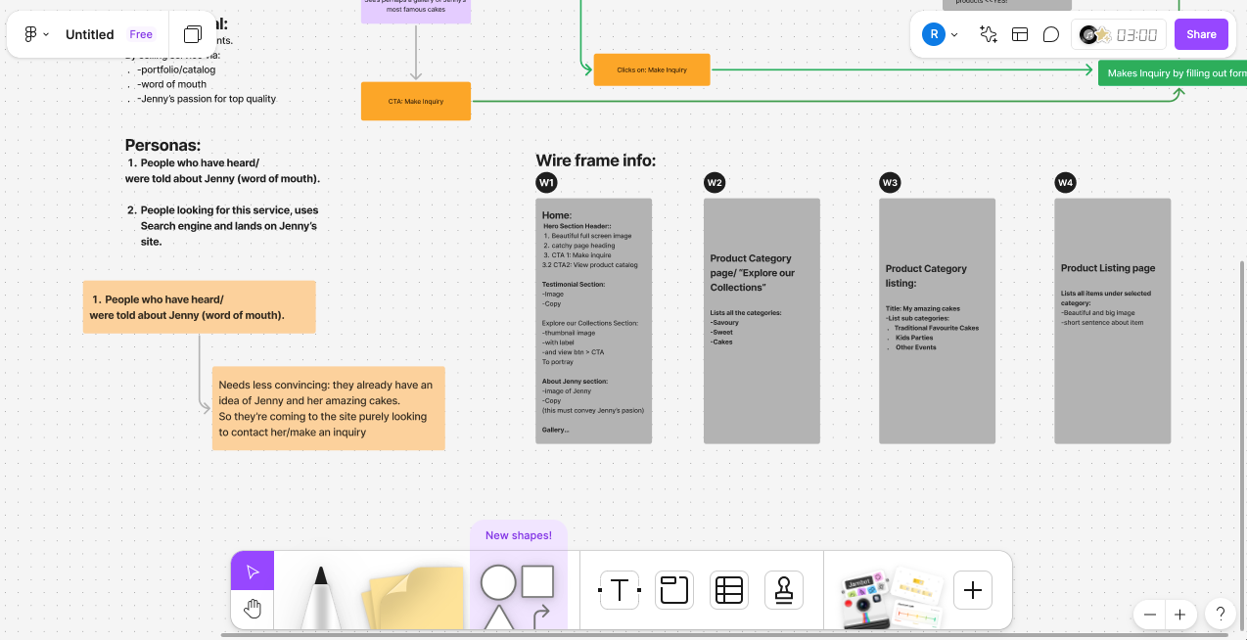Select the Hand pan tool
The width and height of the screenshot is (1247, 640).
(x=253, y=610)
